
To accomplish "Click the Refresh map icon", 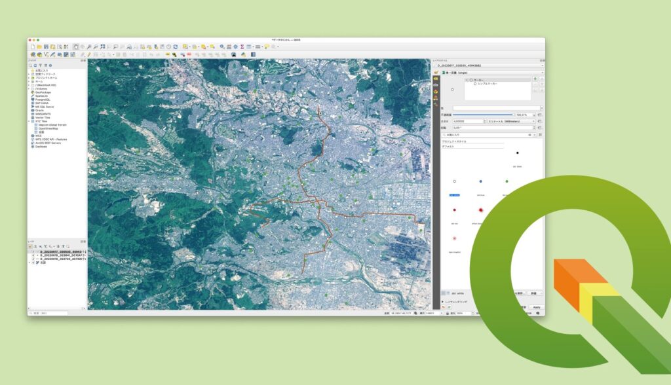I will [x=176, y=47].
